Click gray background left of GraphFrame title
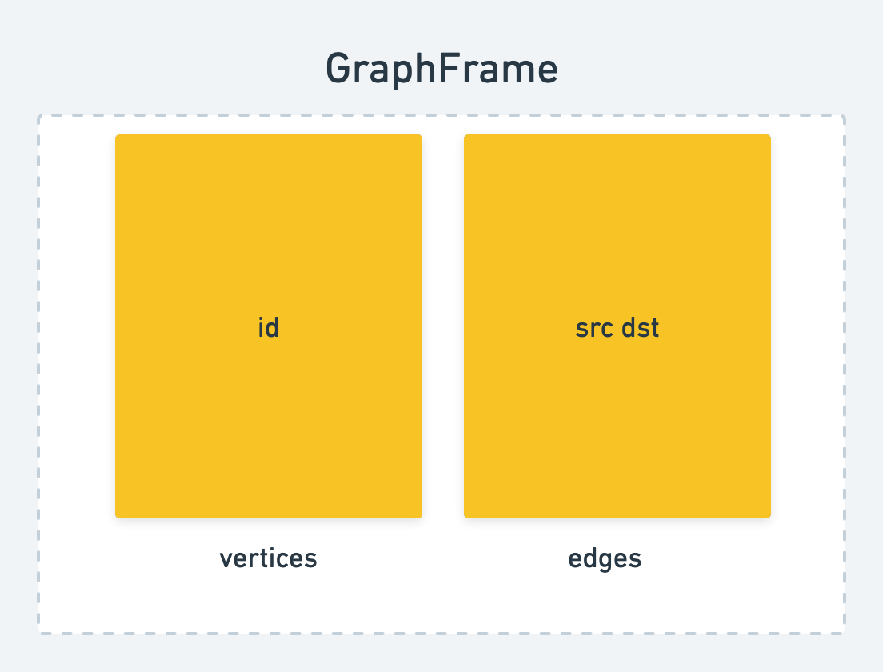The width and height of the screenshot is (883, 672). click(x=163, y=69)
